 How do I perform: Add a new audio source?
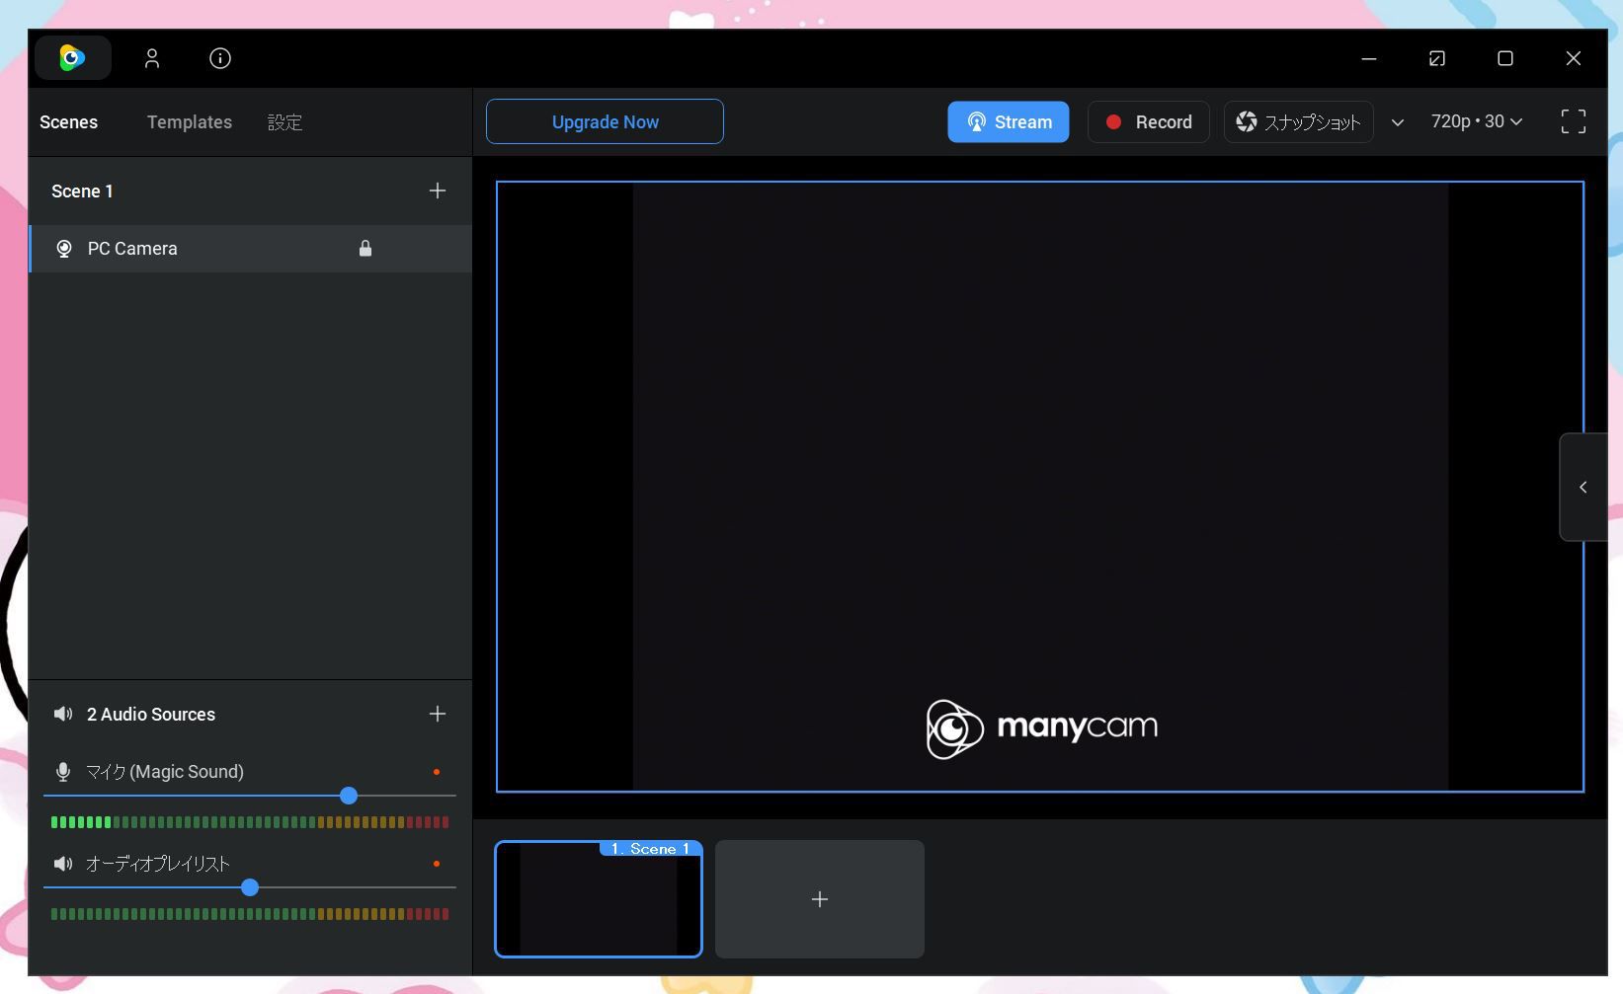click(438, 714)
